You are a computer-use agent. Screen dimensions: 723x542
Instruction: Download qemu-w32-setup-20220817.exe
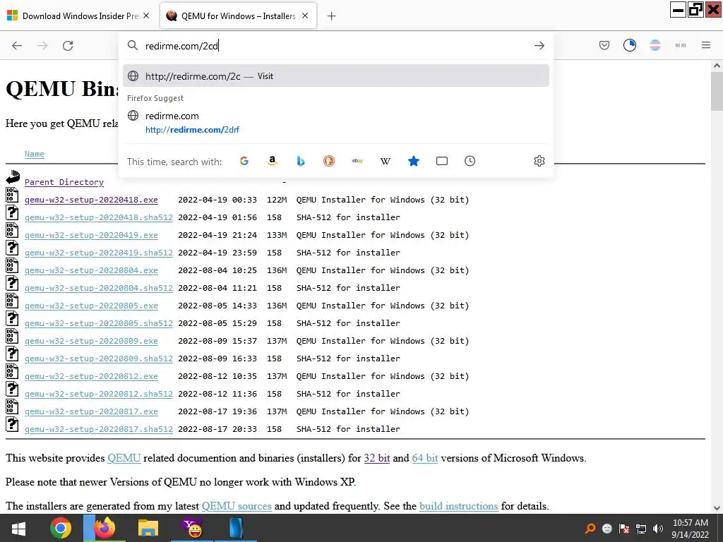coord(91,411)
